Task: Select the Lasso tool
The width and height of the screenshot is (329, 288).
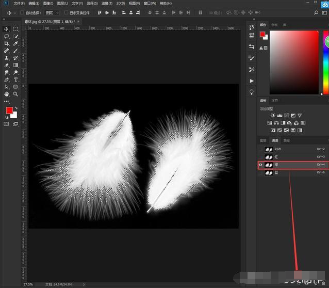Action: pyautogui.click(x=6, y=37)
